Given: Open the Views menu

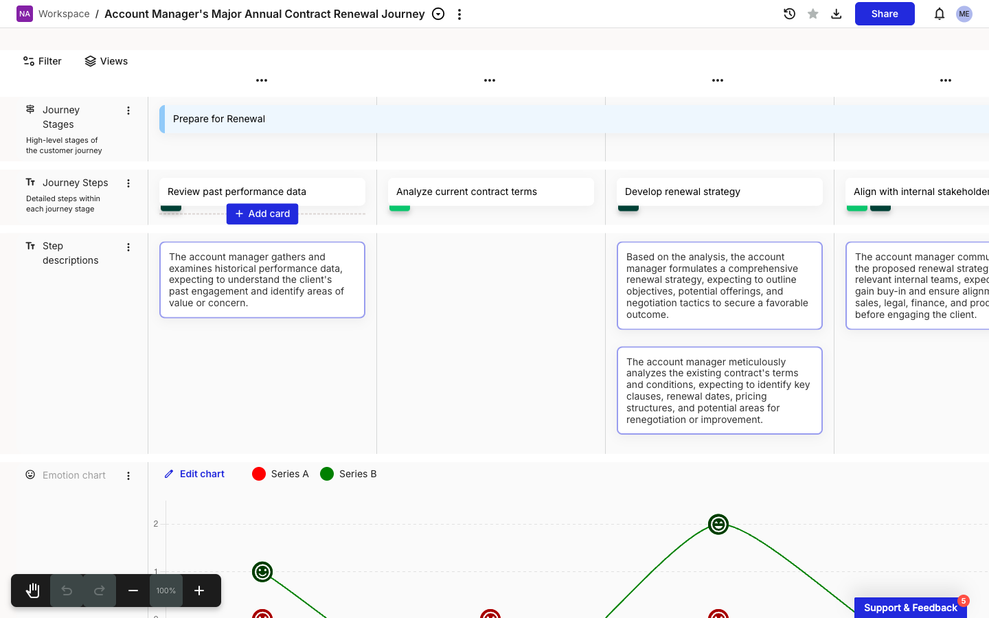Looking at the screenshot, I should 106,61.
